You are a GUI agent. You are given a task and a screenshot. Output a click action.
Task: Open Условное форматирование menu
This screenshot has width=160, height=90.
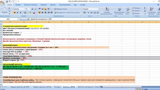click(107, 11)
